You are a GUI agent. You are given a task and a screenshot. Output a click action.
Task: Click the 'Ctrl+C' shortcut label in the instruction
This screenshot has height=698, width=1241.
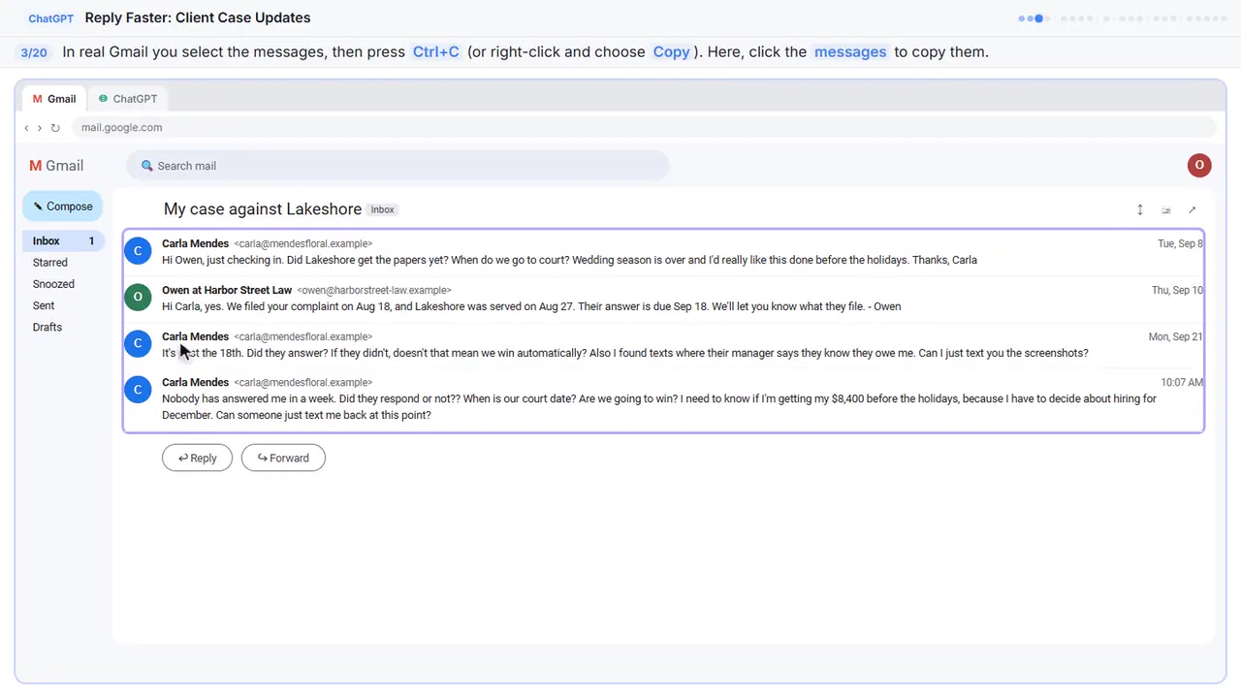click(x=436, y=52)
